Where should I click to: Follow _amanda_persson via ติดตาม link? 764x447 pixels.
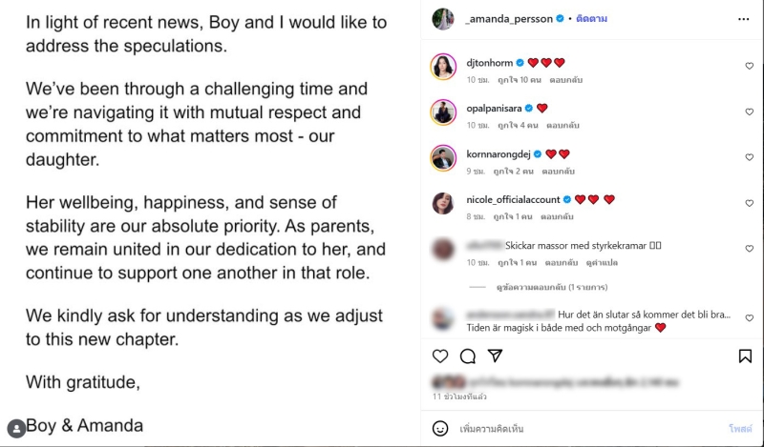point(593,18)
